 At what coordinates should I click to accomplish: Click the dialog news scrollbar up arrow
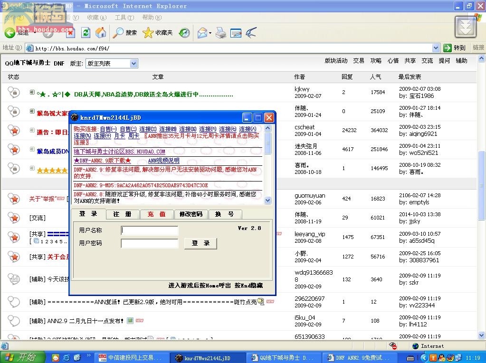pos(268,128)
